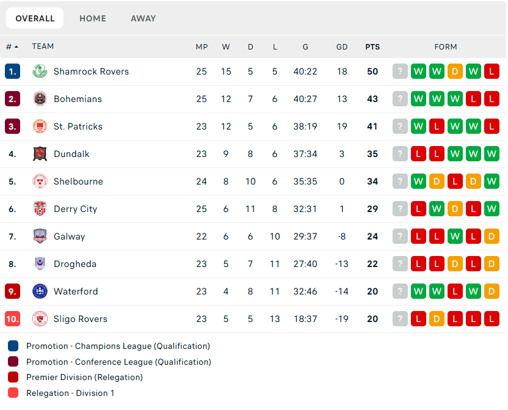This screenshot has height=410, width=508.
Task: Open the Drogheda team link
Action: [75, 264]
